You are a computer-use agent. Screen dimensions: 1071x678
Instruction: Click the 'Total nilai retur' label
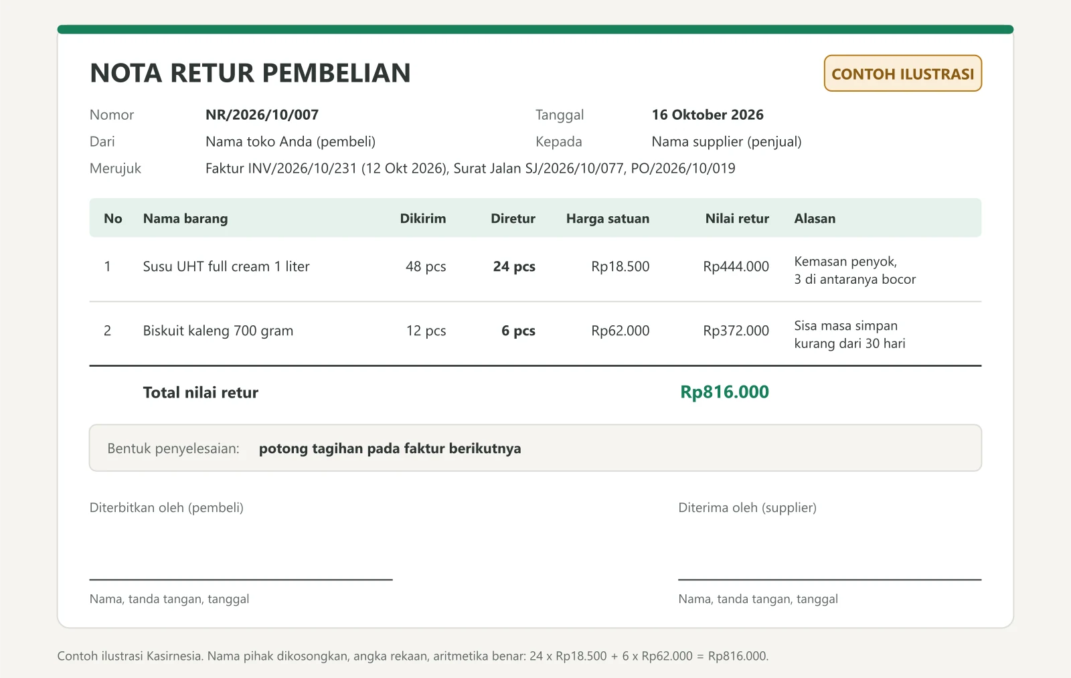coord(201,393)
